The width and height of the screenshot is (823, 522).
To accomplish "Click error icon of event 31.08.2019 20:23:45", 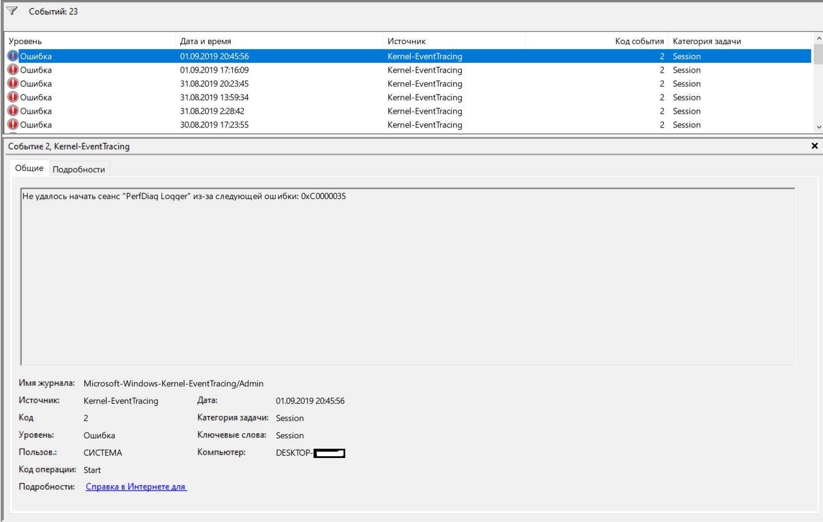I will pos(13,84).
